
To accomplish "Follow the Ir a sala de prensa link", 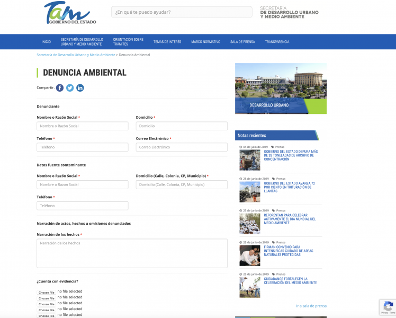I will (311, 306).
